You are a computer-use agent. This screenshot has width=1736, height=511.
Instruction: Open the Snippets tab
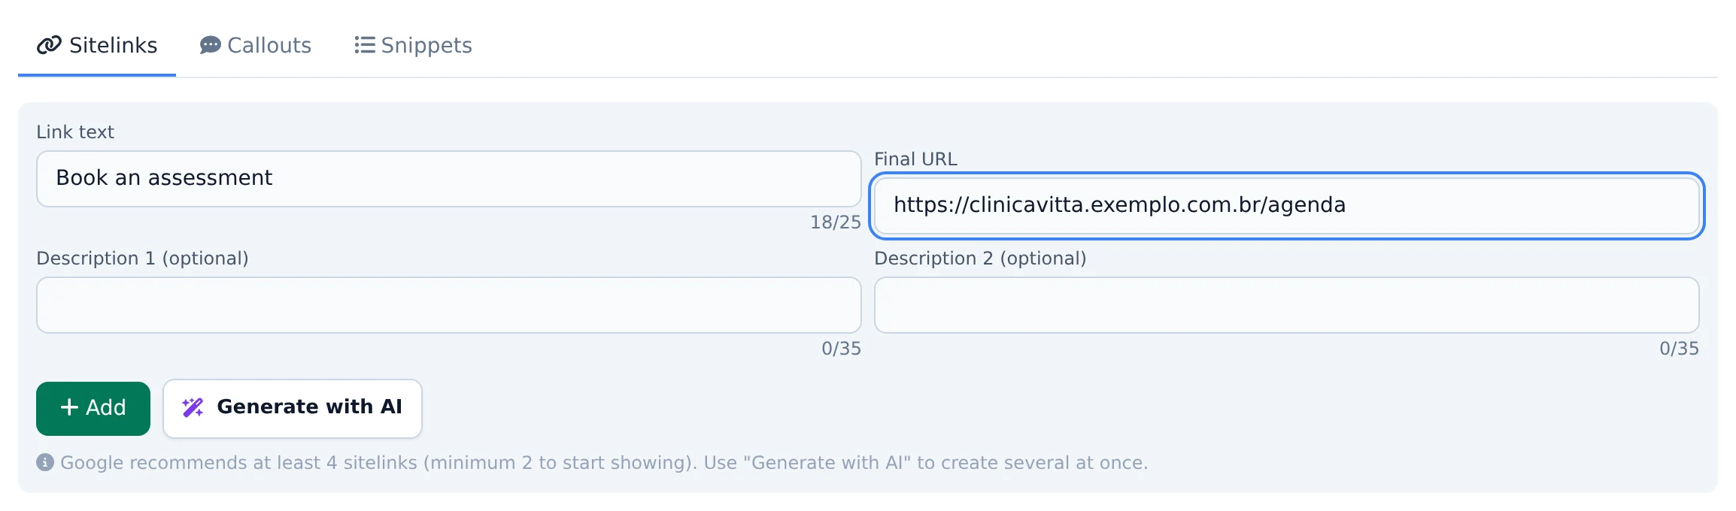(413, 45)
